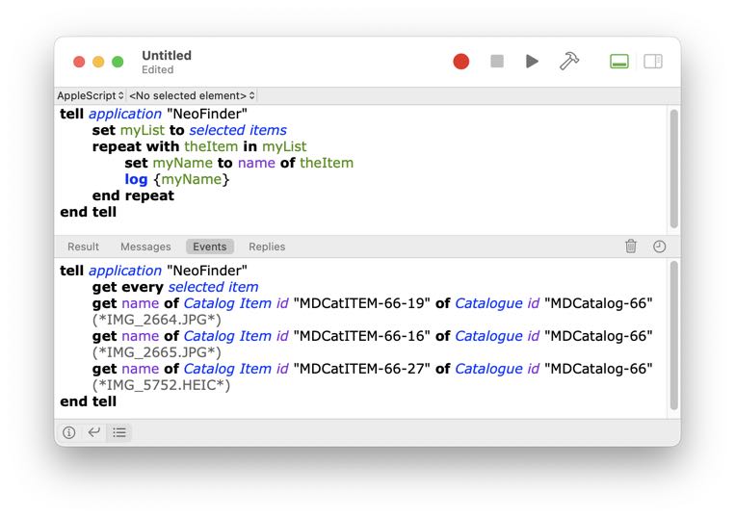735x518 pixels.
Task: Click 'end repeat' line in script
Action: 133,195
